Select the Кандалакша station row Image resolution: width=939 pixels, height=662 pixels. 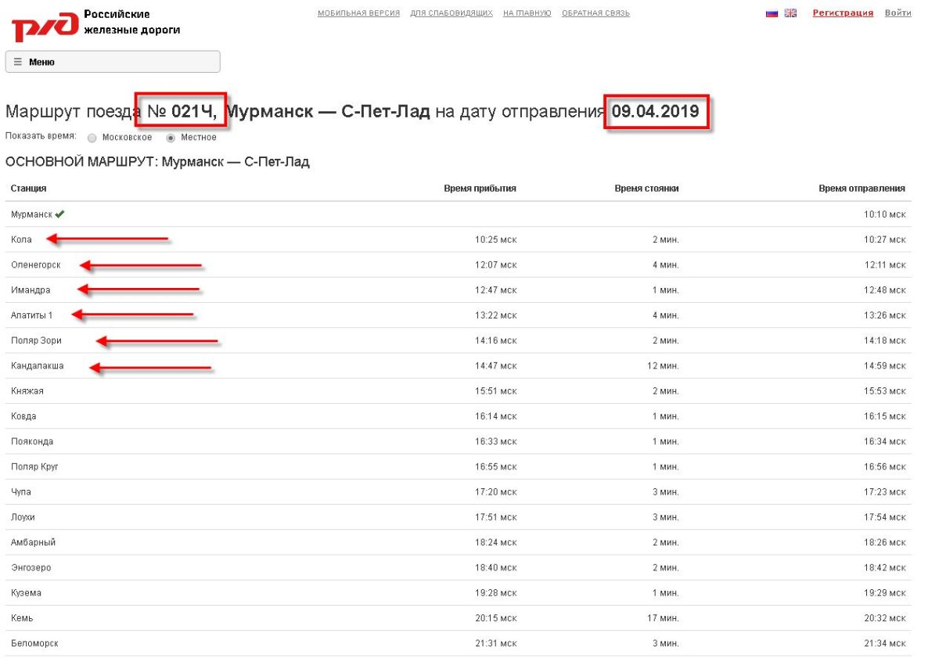pyautogui.click(x=38, y=365)
